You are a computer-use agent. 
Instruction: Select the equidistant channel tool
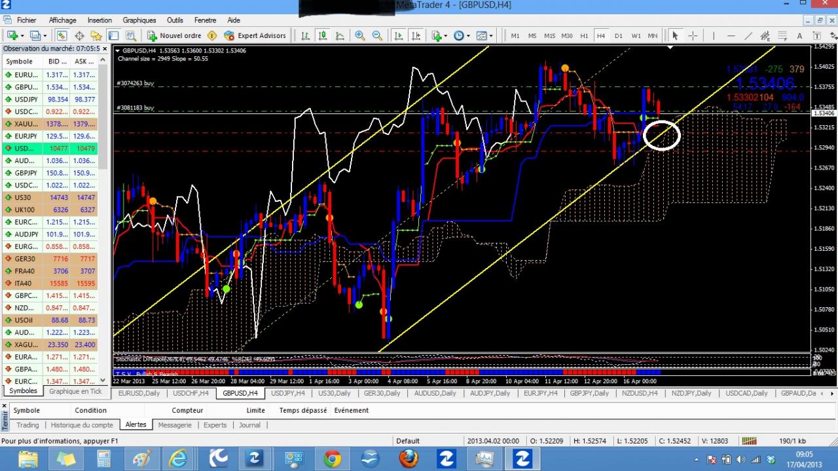[765, 35]
